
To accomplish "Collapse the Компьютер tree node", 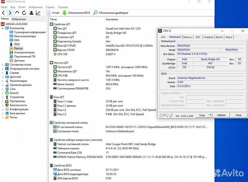I will point(2,28).
